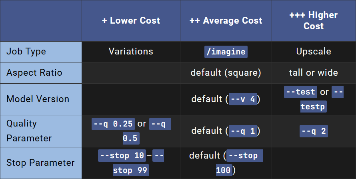
Task: Click the --test code tag
Action: point(300,92)
